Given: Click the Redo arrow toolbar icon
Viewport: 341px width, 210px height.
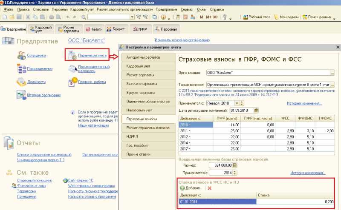Looking at the screenshot, I should click(75, 17).
